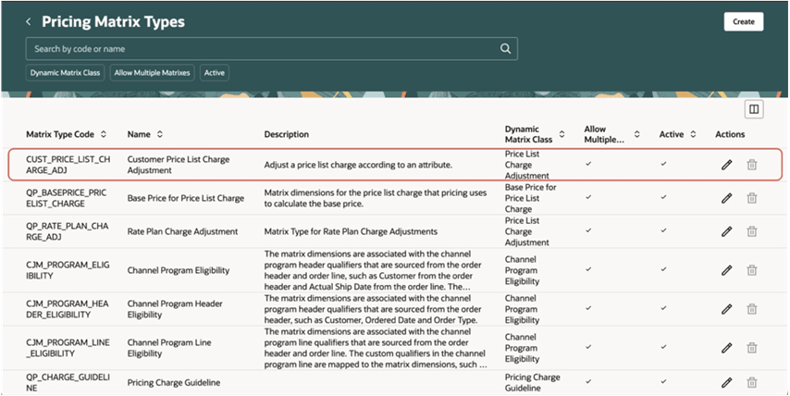Click 'Matrix Type for Rate Plan Charge Adjustments' description

(351, 231)
